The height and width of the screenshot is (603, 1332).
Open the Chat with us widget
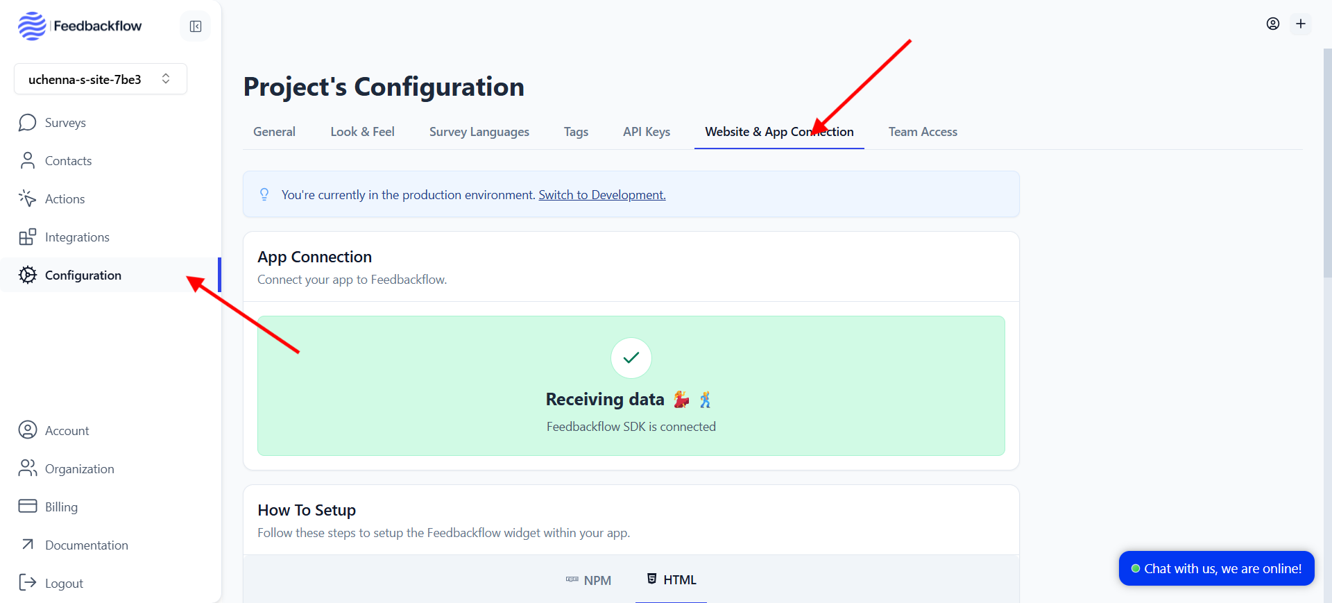pyautogui.click(x=1217, y=568)
